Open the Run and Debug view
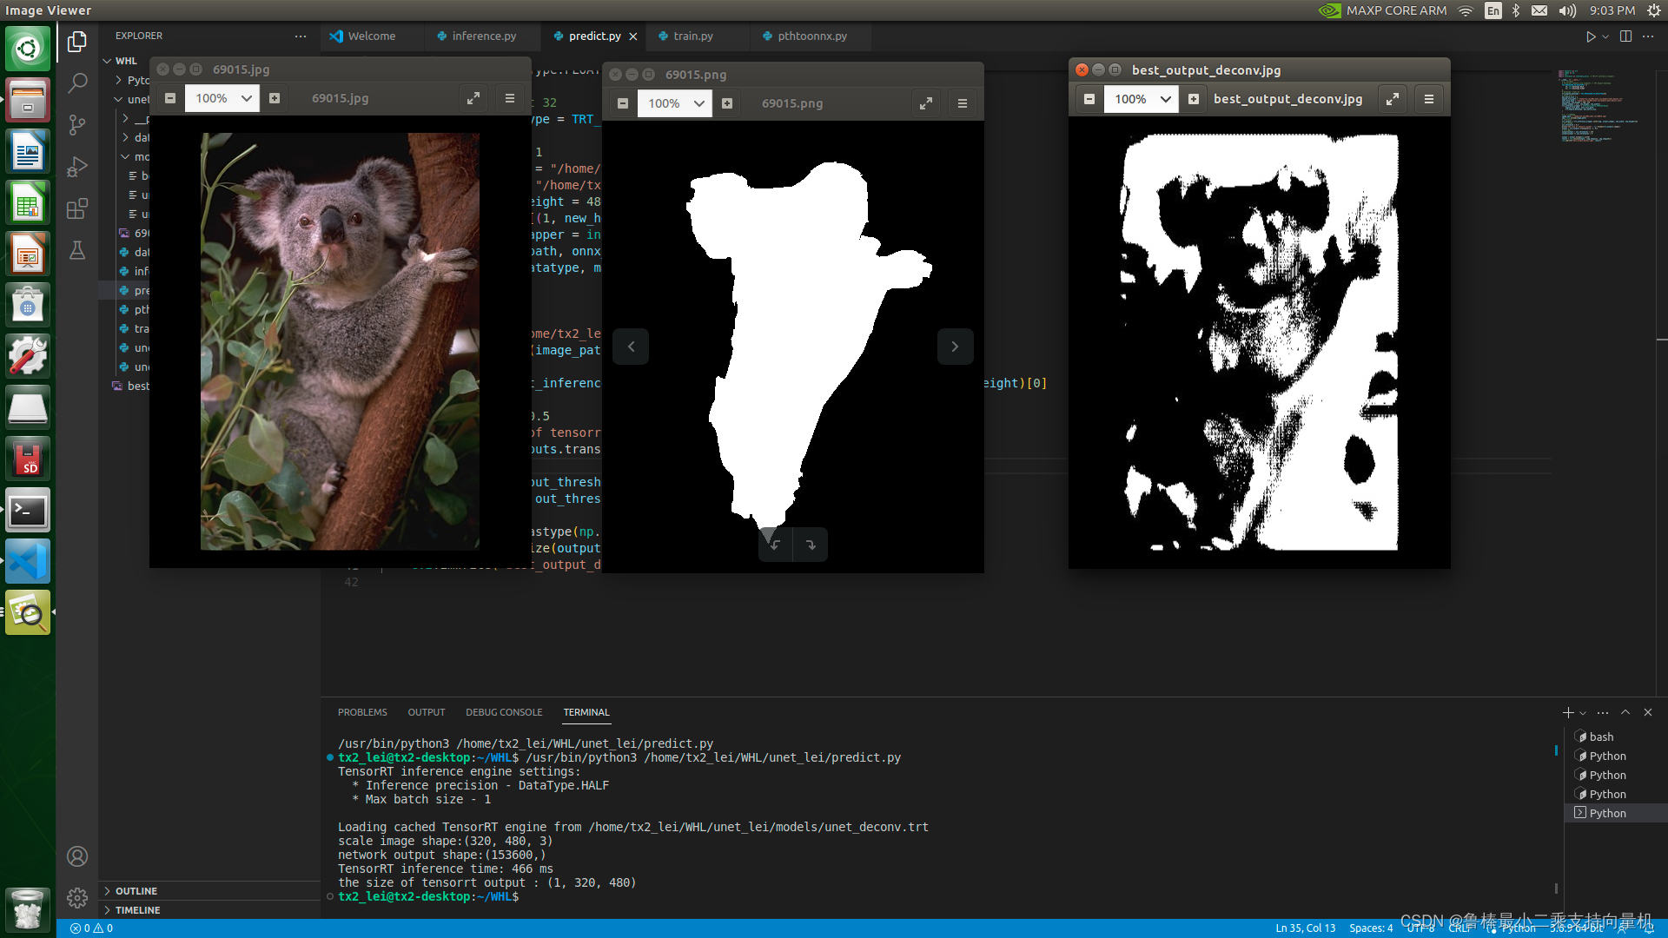 77,167
